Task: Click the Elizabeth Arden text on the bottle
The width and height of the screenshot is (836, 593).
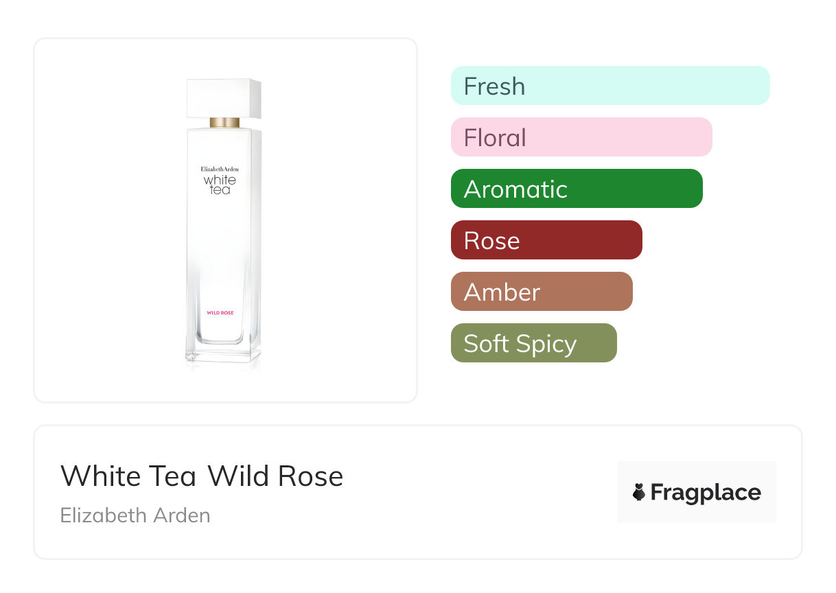Action: 220,168
